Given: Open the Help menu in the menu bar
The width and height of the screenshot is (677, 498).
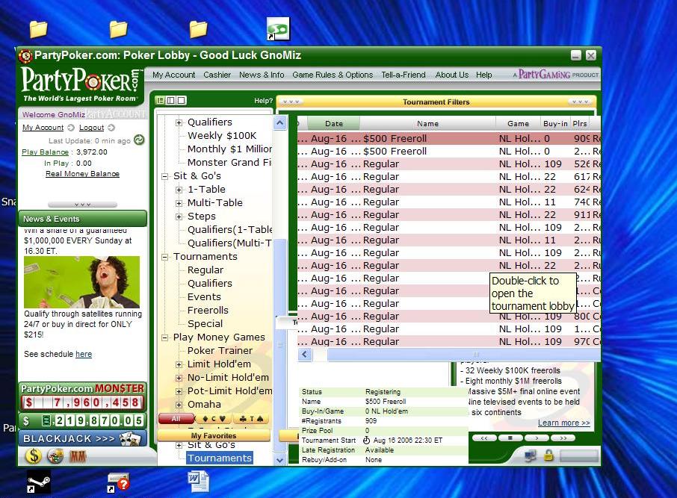Looking at the screenshot, I should (x=484, y=75).
